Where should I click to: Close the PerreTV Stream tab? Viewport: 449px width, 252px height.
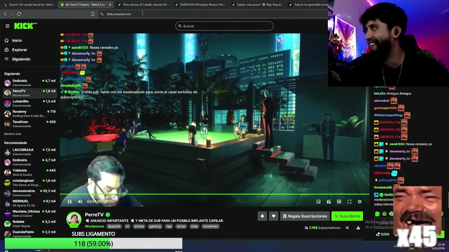[110, 5]
